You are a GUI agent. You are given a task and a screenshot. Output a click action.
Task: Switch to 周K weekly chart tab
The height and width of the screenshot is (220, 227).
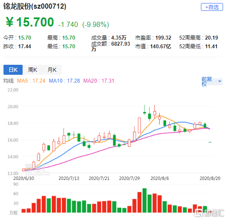point(33,70)
